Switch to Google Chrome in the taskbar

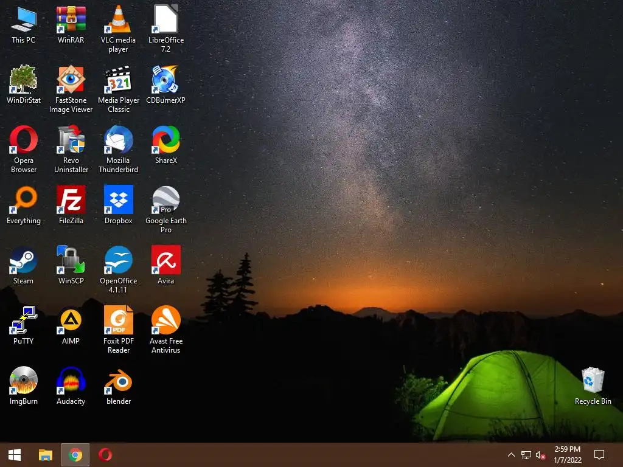click(75, 455)
